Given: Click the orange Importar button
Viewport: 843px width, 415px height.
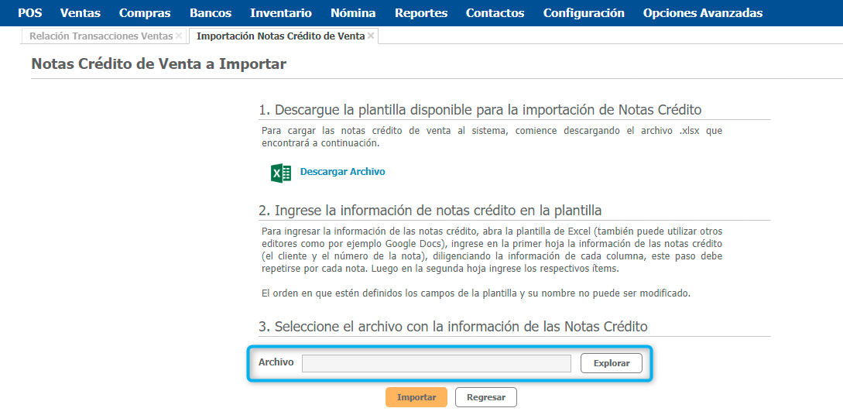Looking at the screenshot, I should pos(416,397).
